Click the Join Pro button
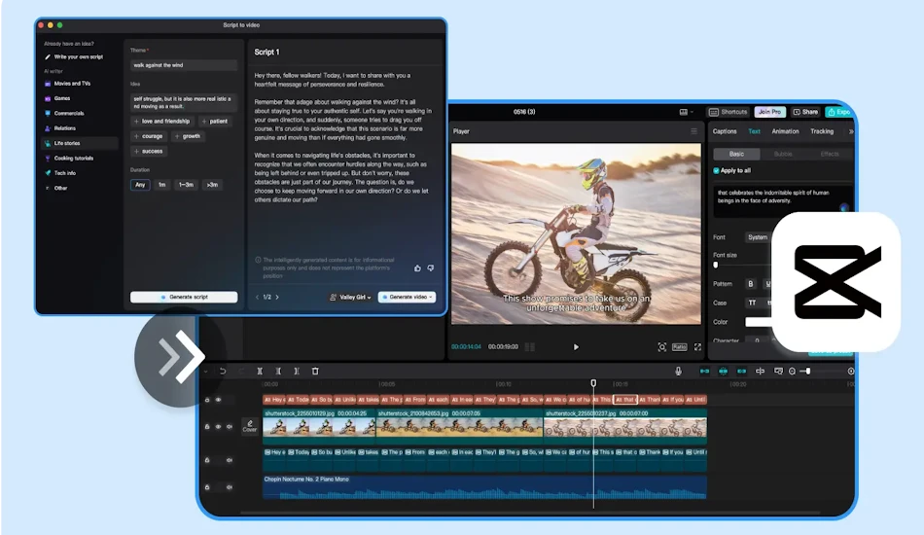Image resolution: width=924 pixels, height=535 pixels. [769, 112]
